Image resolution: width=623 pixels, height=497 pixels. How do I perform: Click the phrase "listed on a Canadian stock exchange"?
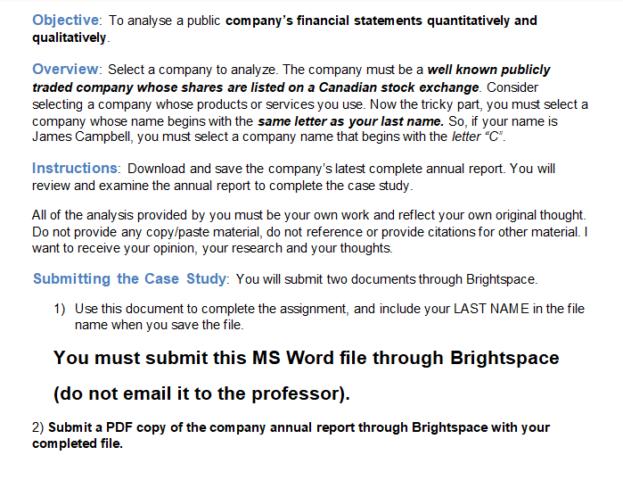click(x=365, y=87)
